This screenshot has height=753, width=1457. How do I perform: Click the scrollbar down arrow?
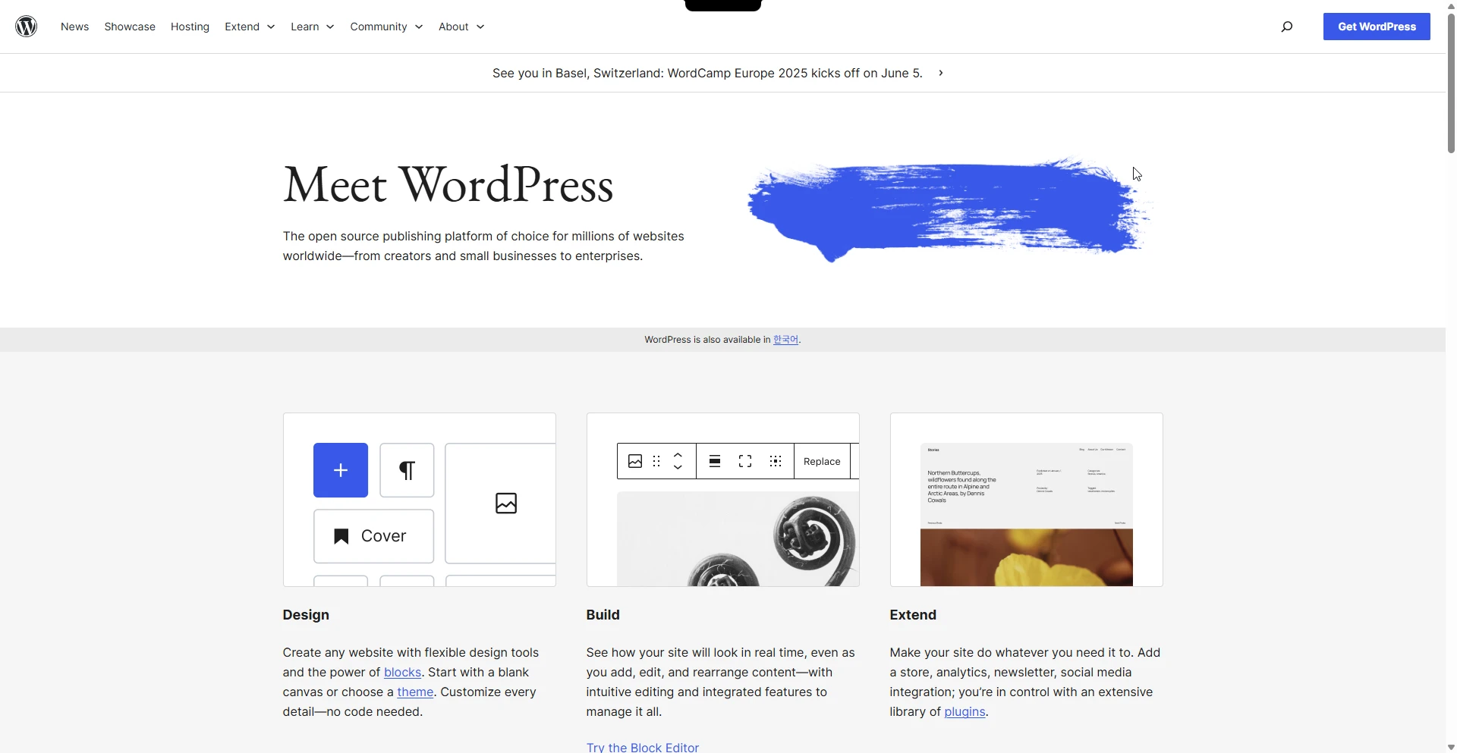coord(1451,747)
